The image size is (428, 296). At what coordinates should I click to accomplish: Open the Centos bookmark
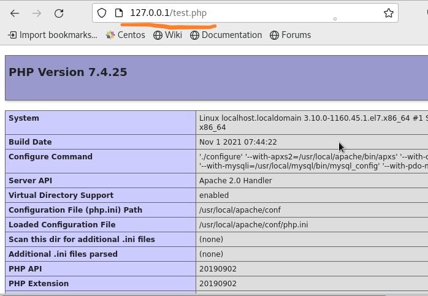[x=125, y=35]
